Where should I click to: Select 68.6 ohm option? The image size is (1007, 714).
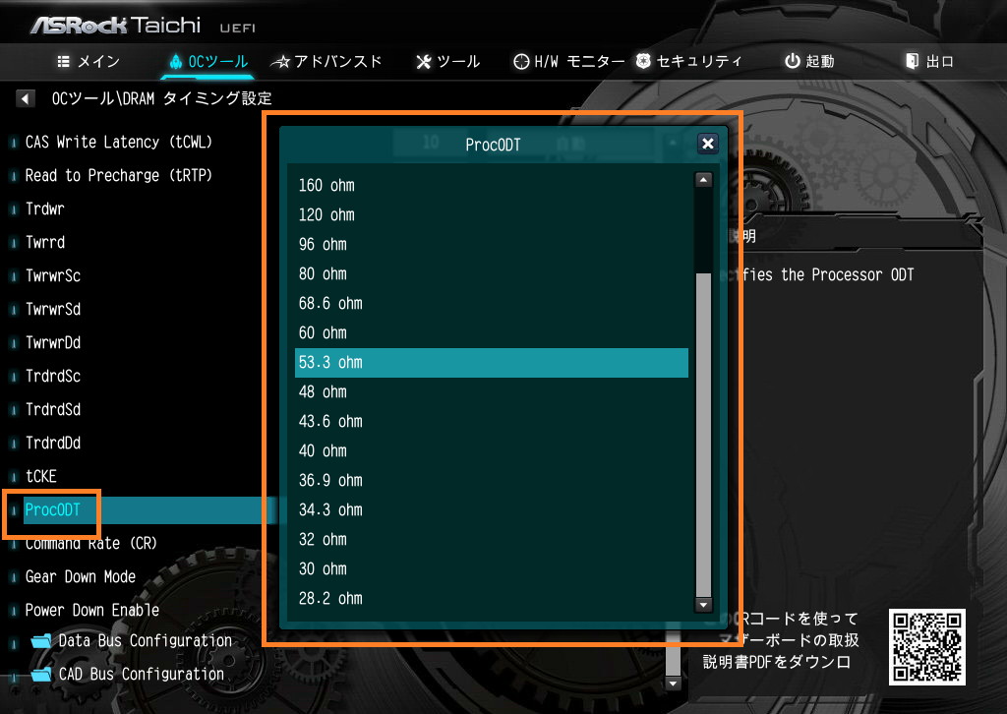[x=492, y=304]
